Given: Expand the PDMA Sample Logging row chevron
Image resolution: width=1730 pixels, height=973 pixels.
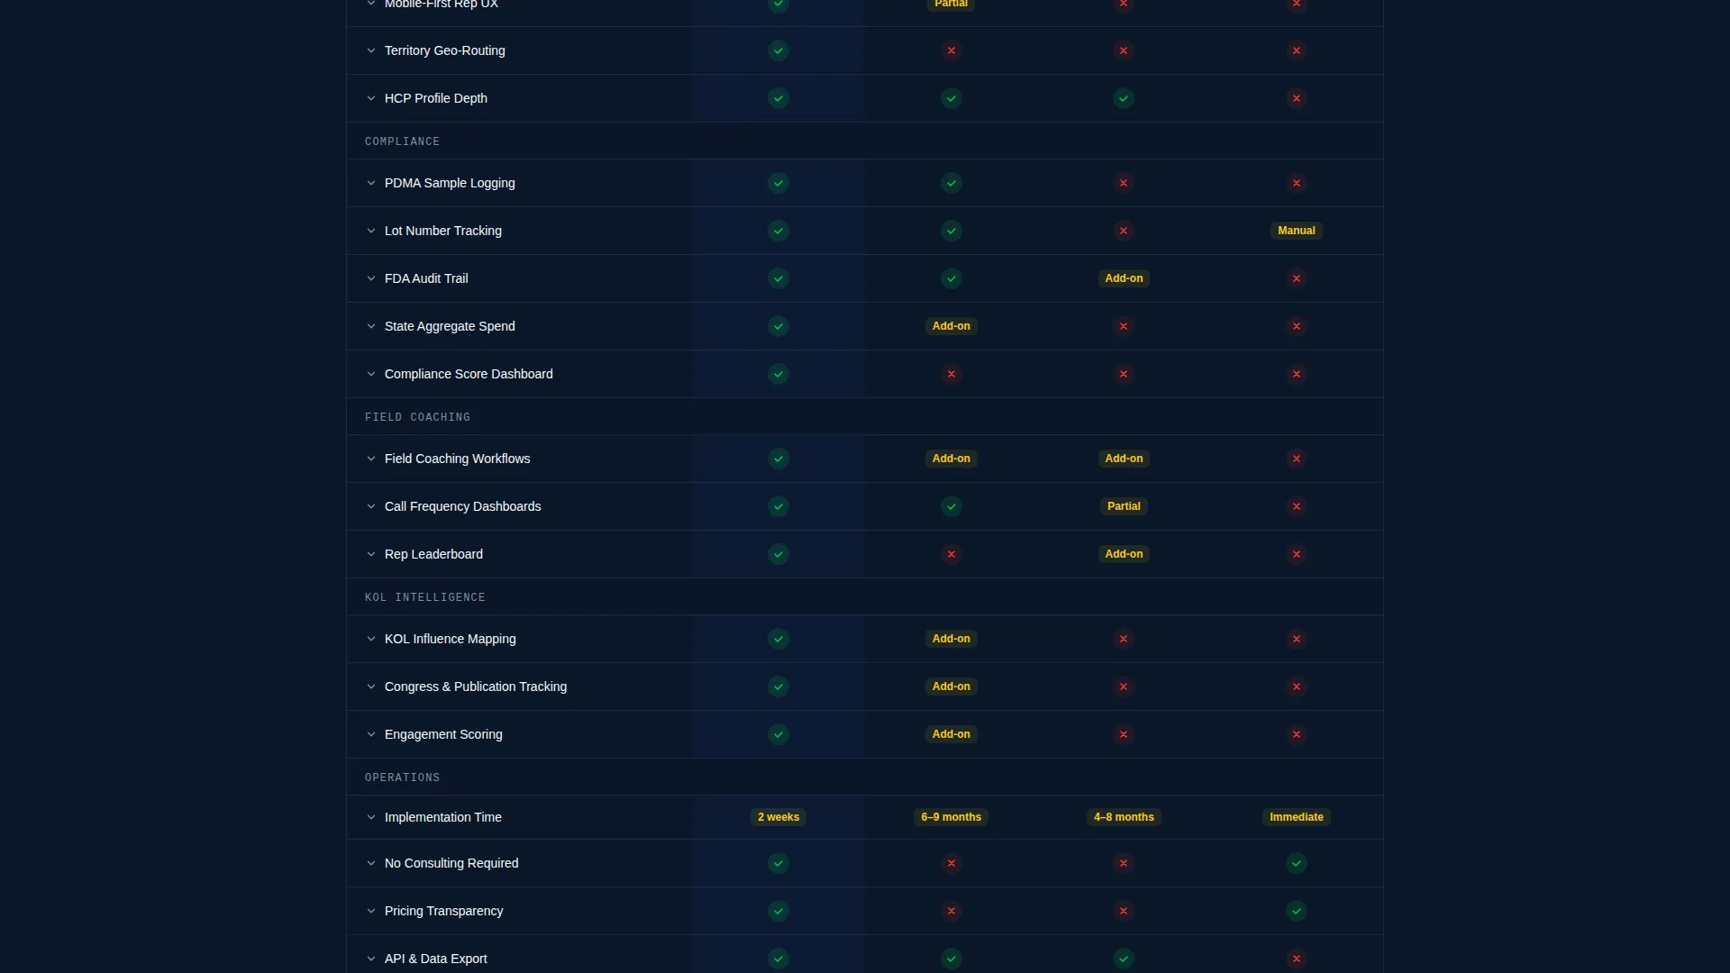Looking at the screenshot, I should (370, 183).
